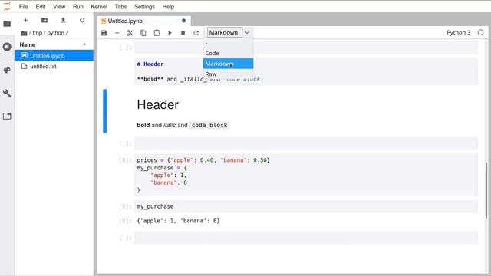This screenshot has width=491, height=276.
Task: Choose Raw from the cell type list
Action: click(x=228, y=74)
